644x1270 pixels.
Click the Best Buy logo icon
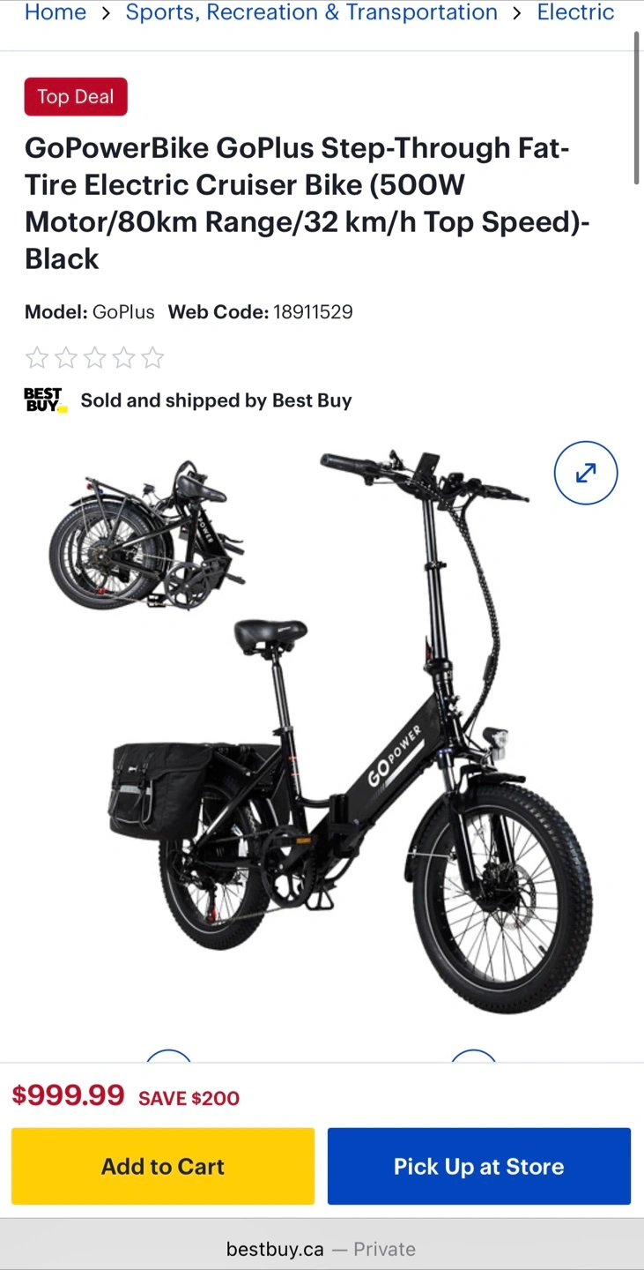point(45,400)
